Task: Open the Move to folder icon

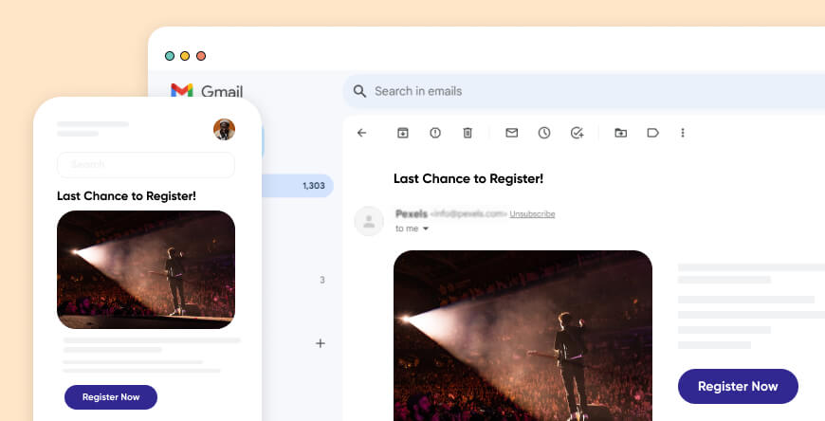Action: (x=621, y=133)
